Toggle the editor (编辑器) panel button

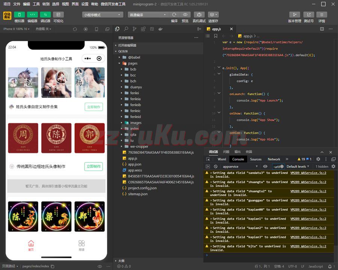32,15
